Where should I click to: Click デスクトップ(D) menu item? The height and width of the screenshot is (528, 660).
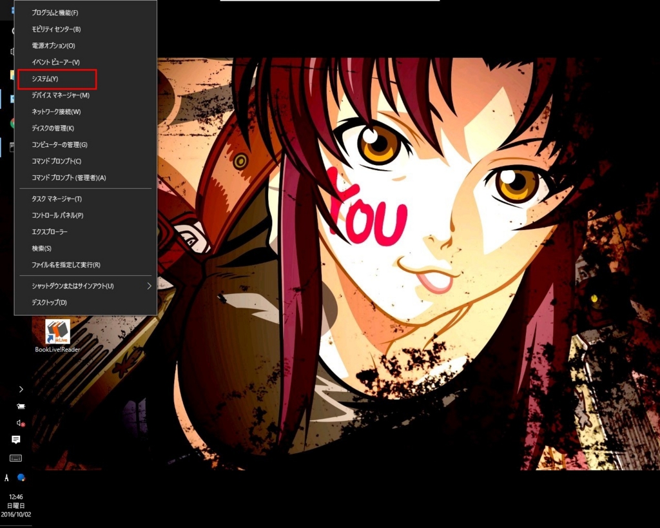tap(86, 302)
